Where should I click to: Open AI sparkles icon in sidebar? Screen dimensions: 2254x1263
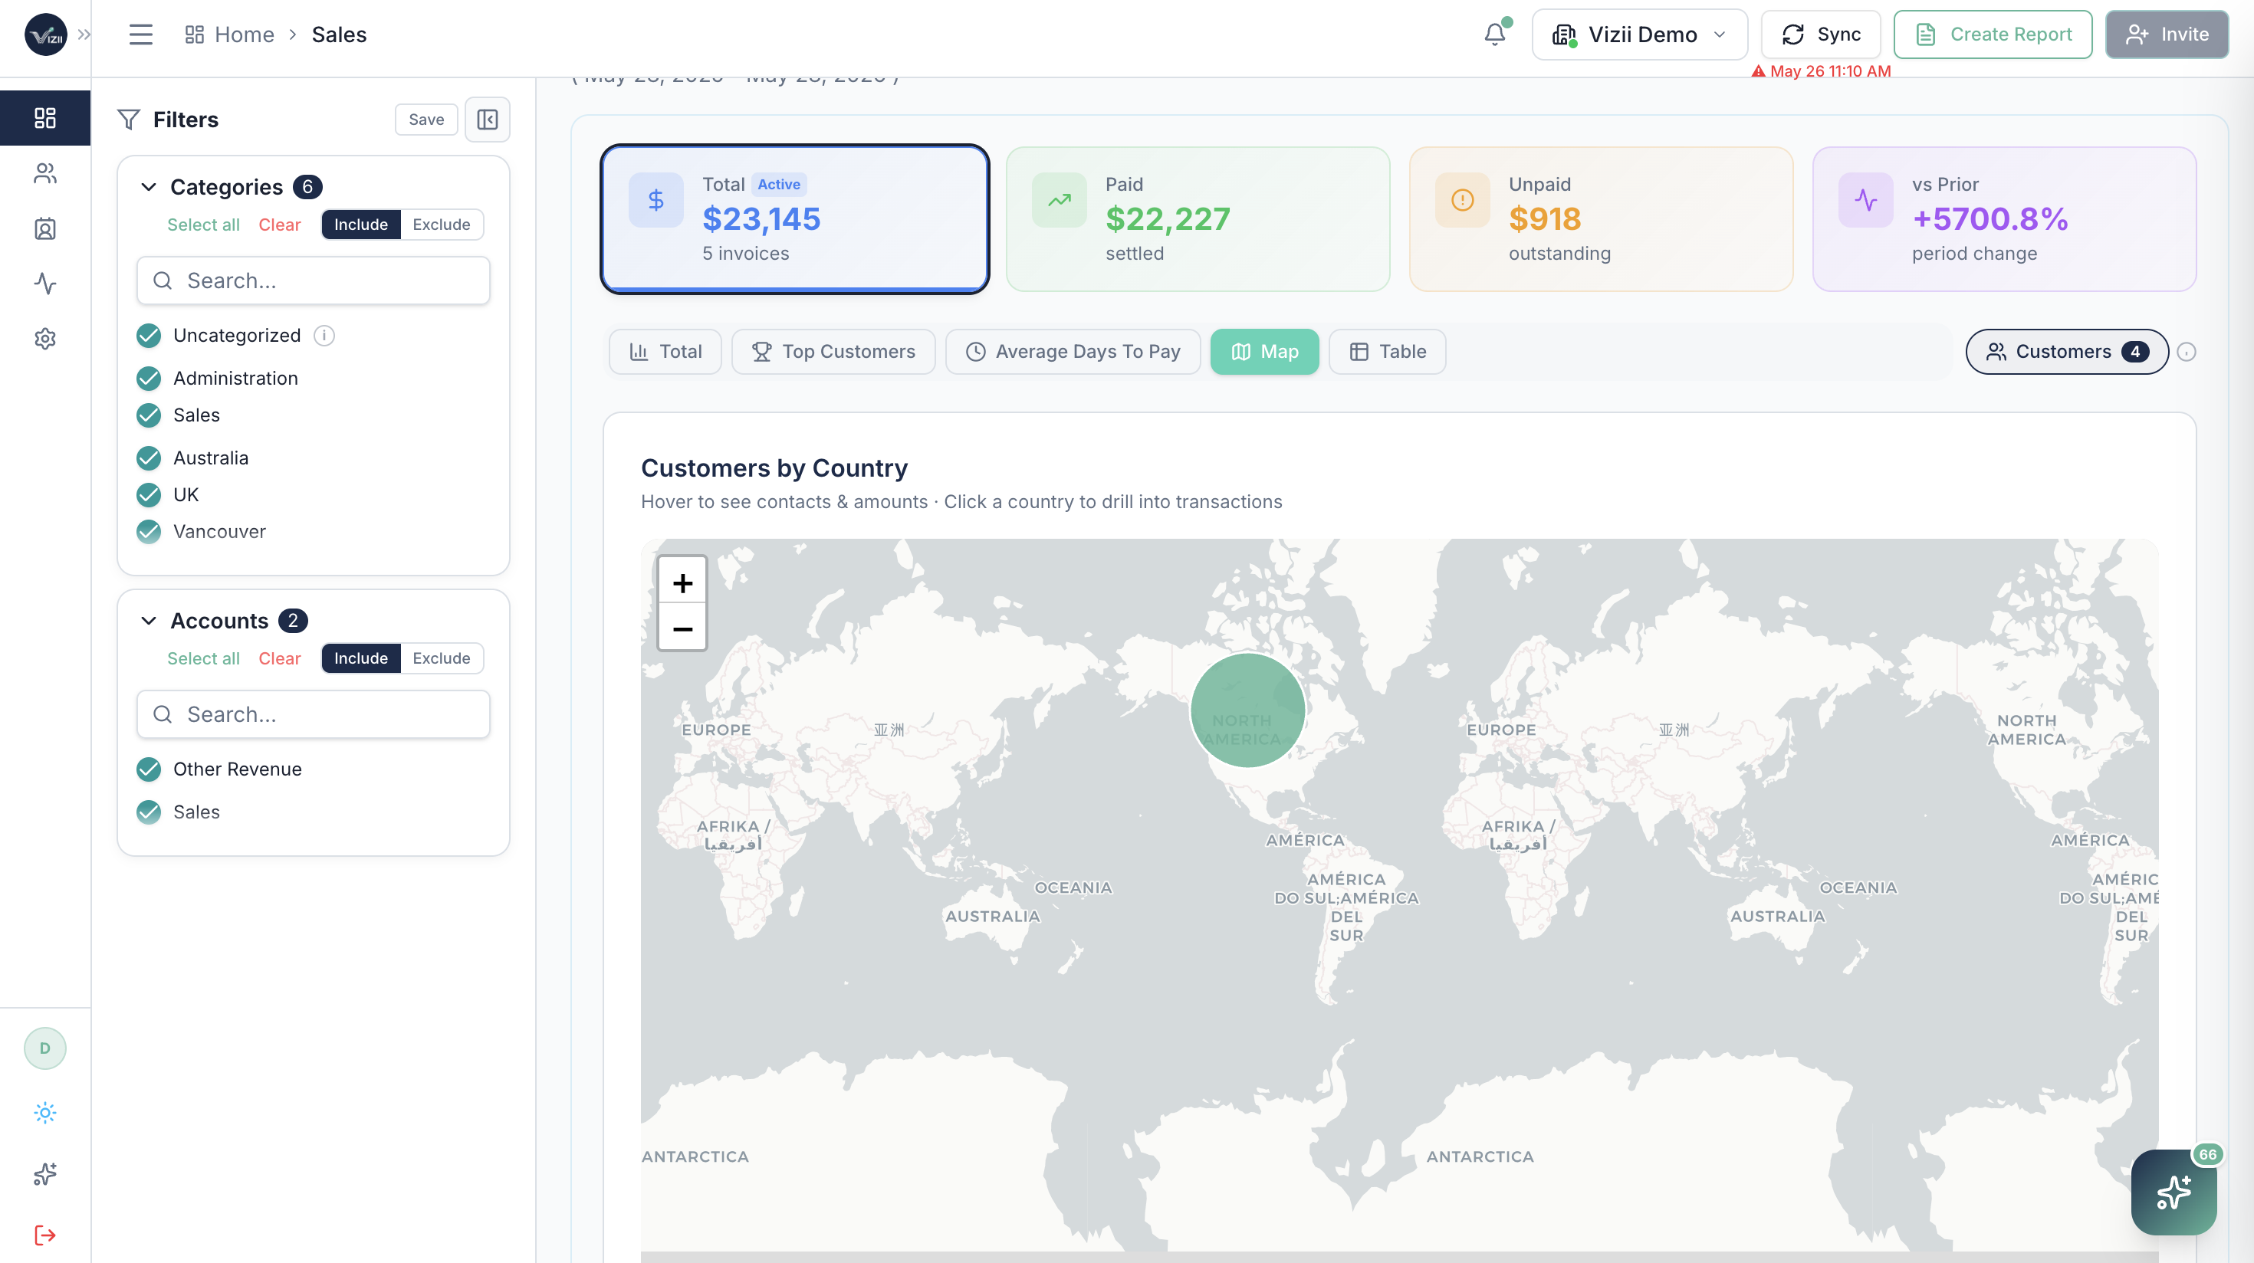click(45, 1174)
